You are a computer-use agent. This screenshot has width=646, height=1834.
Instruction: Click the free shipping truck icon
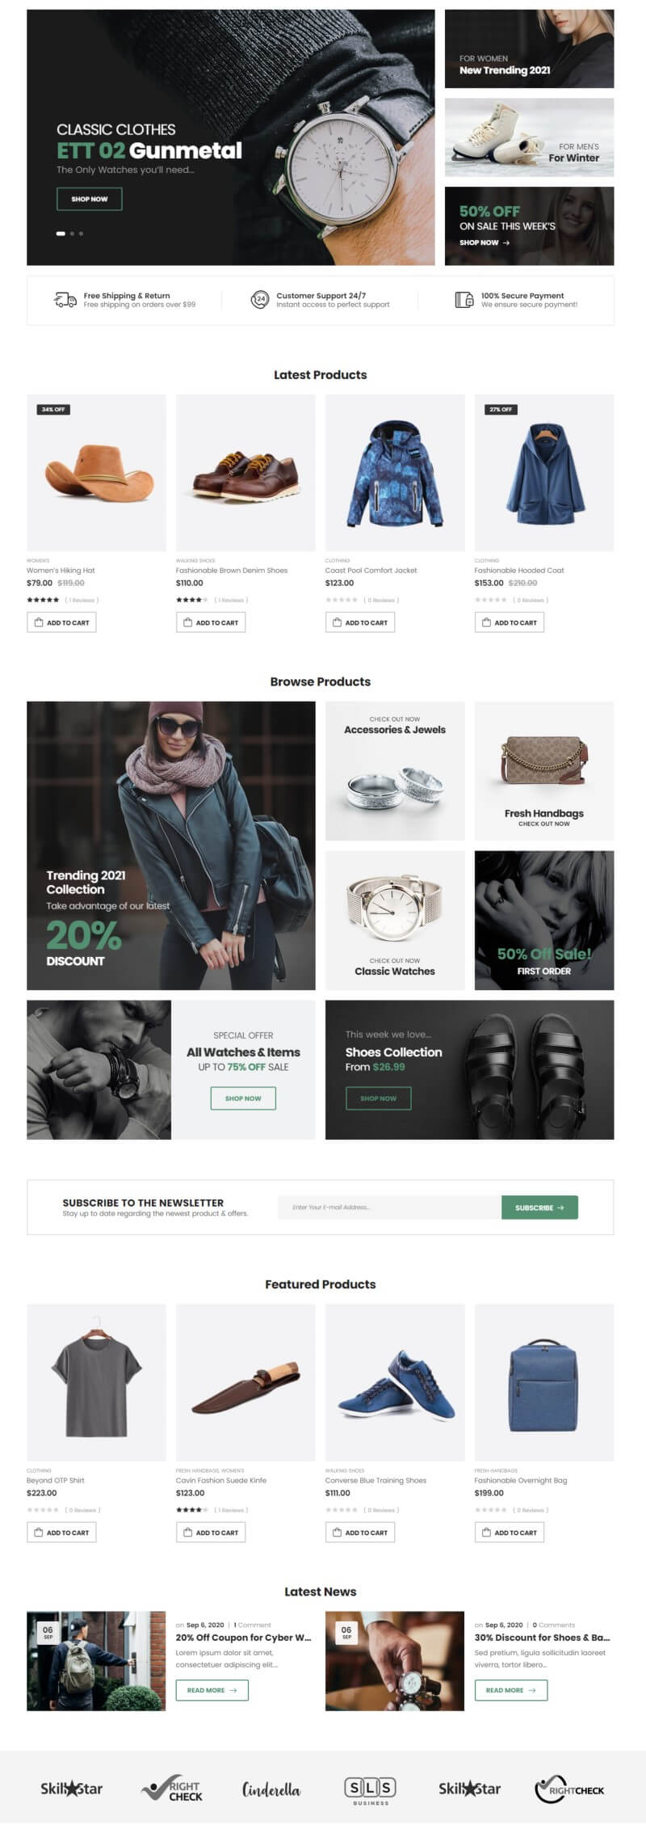(x=65, y=300)
